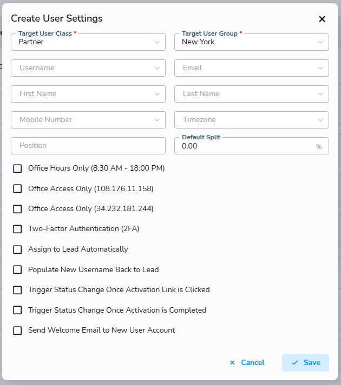Click the Username dropdown chevron
The image size is (341, 385).
[157, 68]
